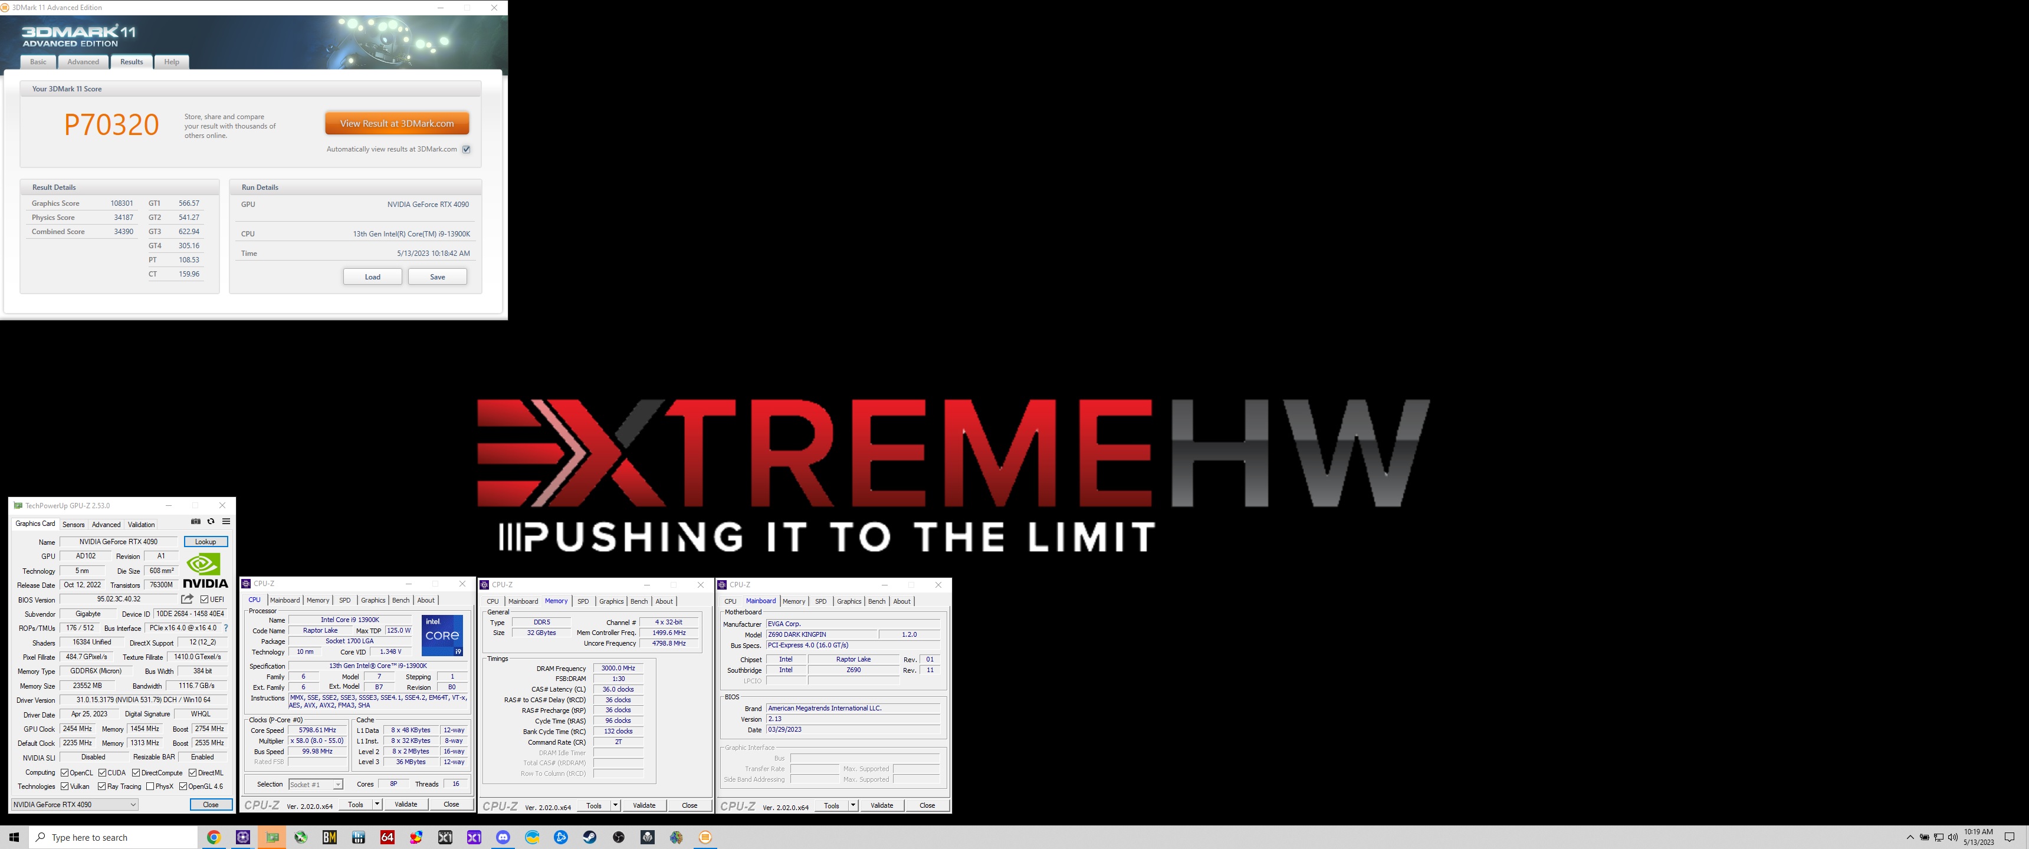The image size is (2029, 849).
Task: Open the 3DMark orange taskbar icon
Action: (705, 837)
